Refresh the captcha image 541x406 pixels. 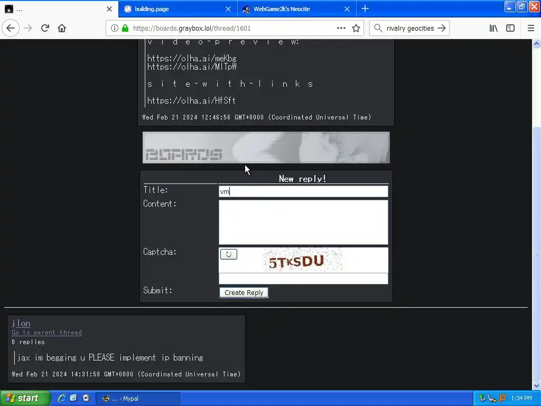pyautogui.click(x=228, y=254)
